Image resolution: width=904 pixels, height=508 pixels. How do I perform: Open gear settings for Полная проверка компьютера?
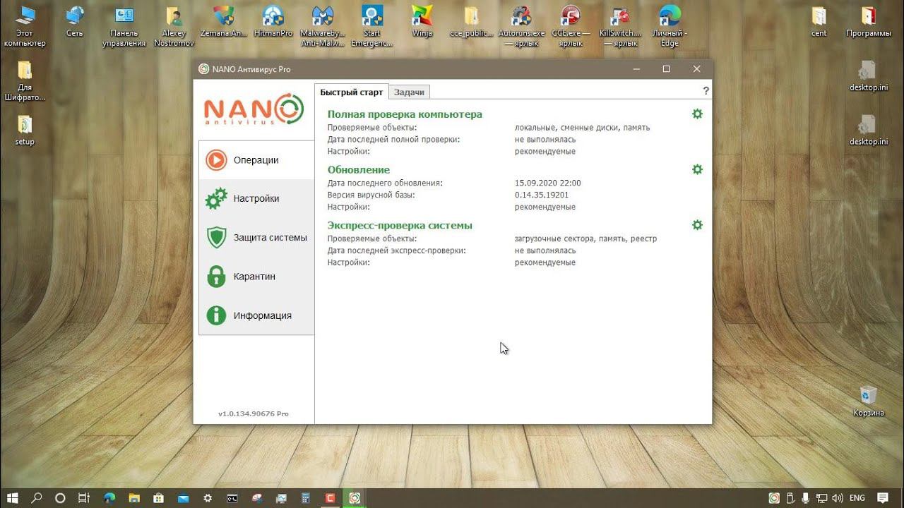pyautogui.click(x=697, y=114)
